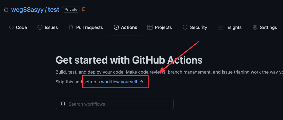Click the right arrow after workflow yourself
The width and height of the screenshot is (283, 120).
[141, 82]
